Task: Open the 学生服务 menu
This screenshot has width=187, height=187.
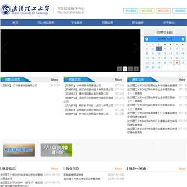Action: click(76, 23)
